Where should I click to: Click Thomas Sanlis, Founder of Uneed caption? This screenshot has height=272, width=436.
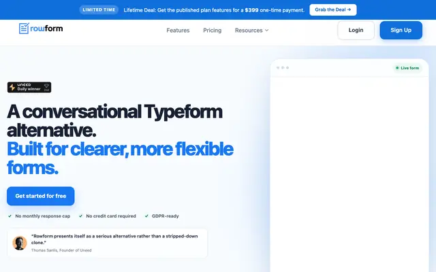tap(61, 250)
